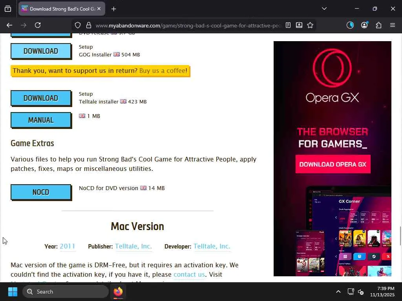Click the install/save page icon in address bar

pyautogui.click(x=299, y=25)
